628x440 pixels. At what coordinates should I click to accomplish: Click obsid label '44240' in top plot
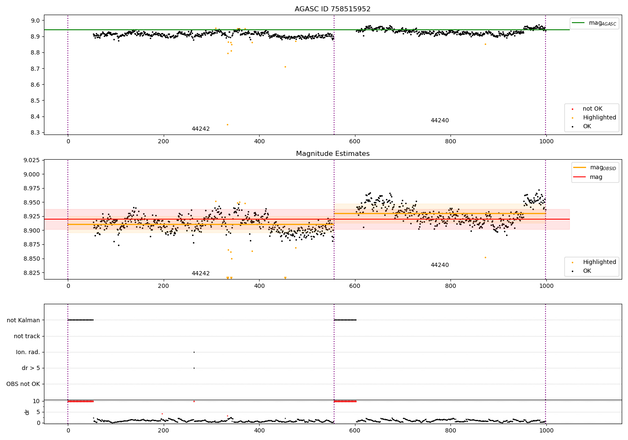click(x=440, y=120)
